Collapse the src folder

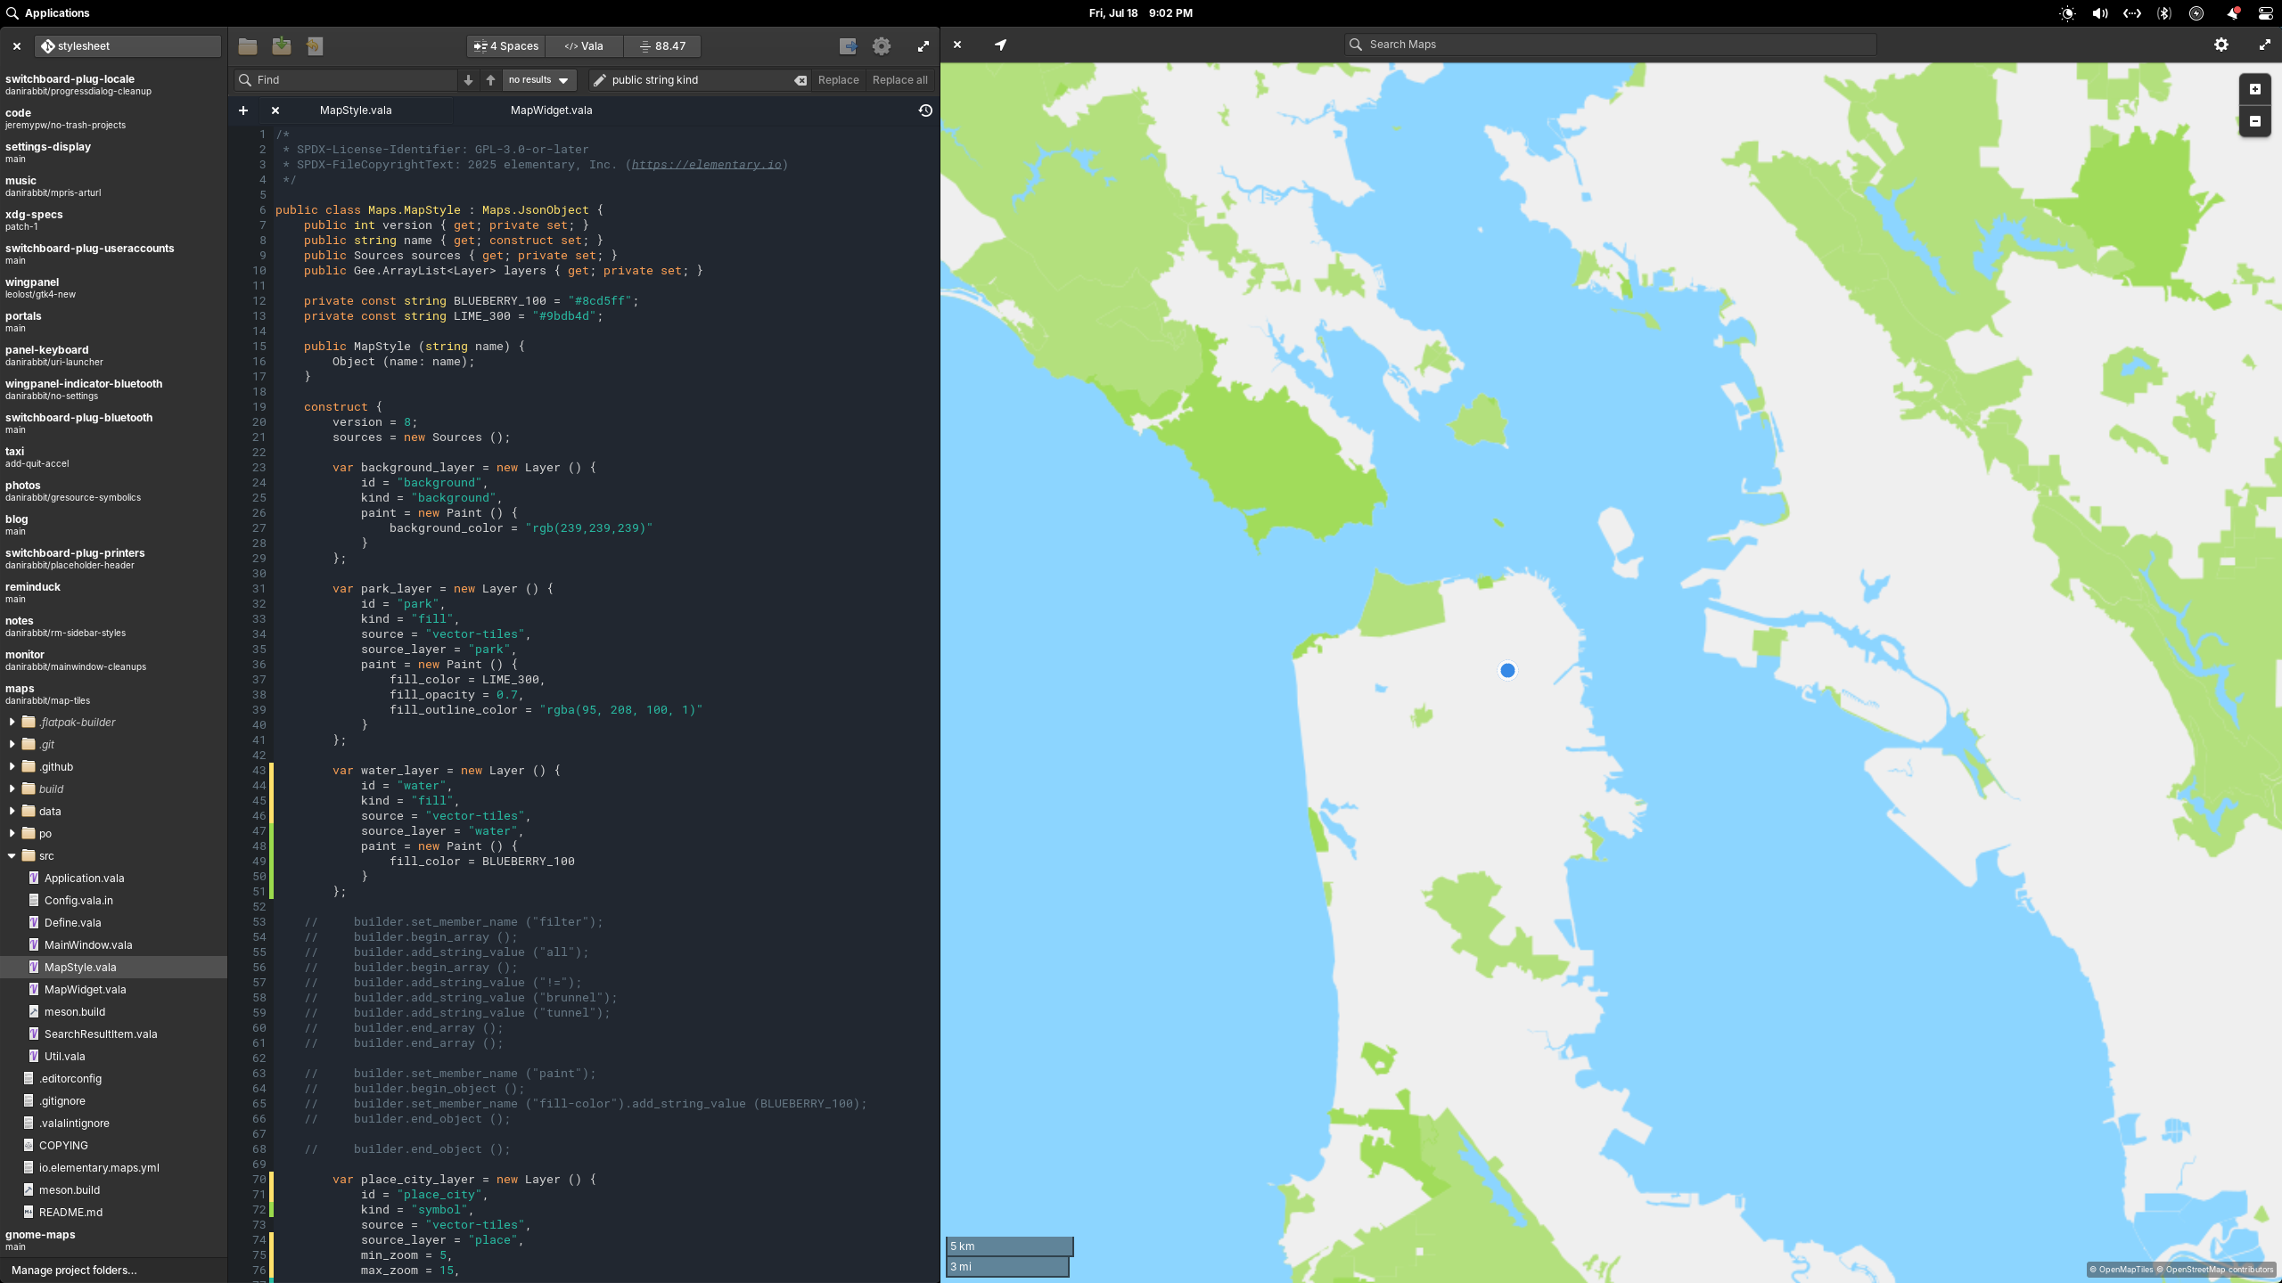point(12,855)
